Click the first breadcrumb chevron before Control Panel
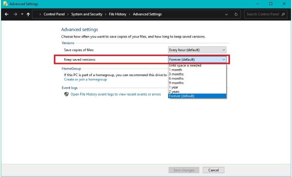The width and height of the screenshot is (292, 177). [x=40, y=14]
